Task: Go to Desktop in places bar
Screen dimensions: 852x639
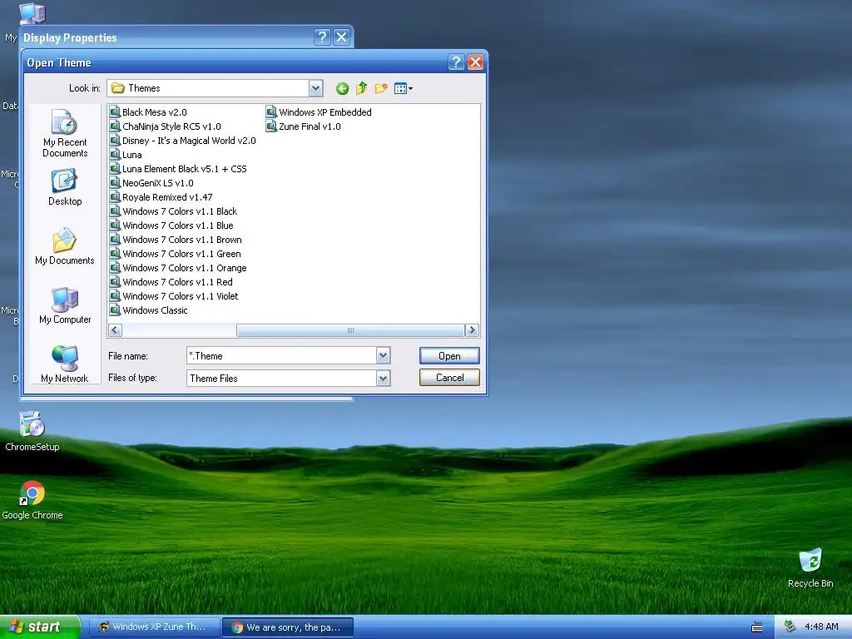Action: click(65, 187)
